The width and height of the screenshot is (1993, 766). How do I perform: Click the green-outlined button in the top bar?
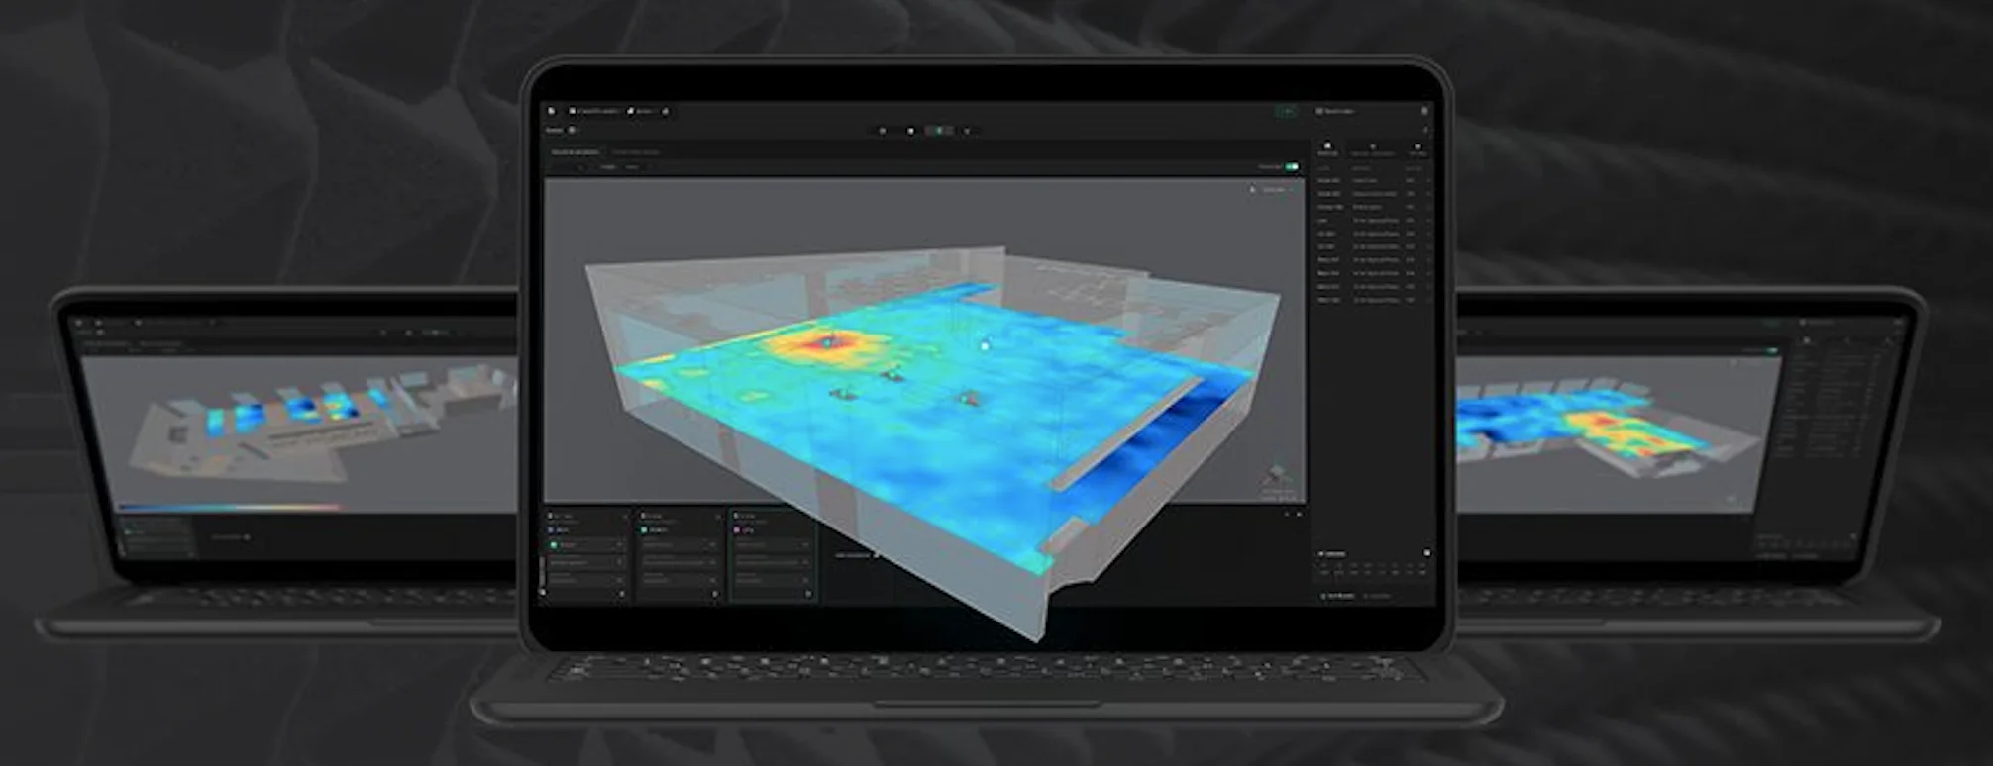click(1287, 111)
